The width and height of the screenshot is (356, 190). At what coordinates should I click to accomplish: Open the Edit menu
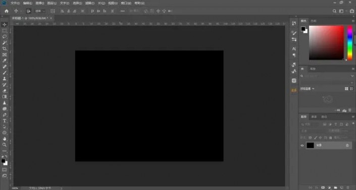click(27, 3)
